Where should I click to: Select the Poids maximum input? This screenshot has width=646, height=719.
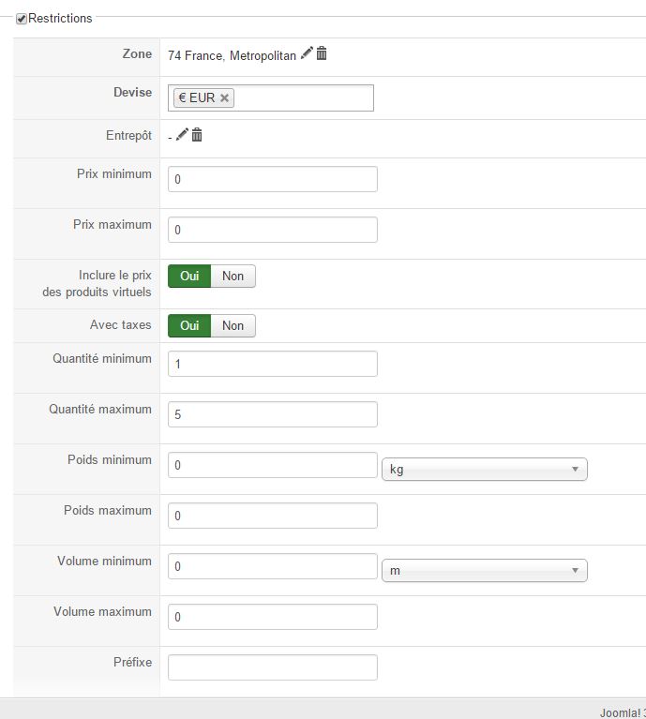click(272, 516)
